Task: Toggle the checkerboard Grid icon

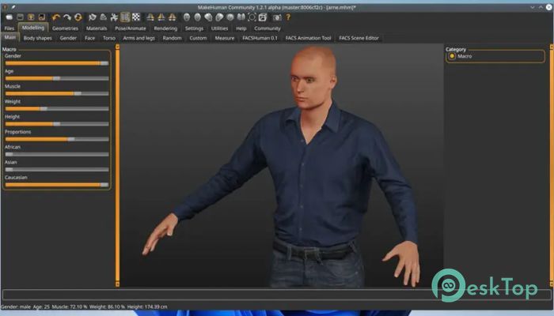Action: pyautogui.click(x=136, y=17)
